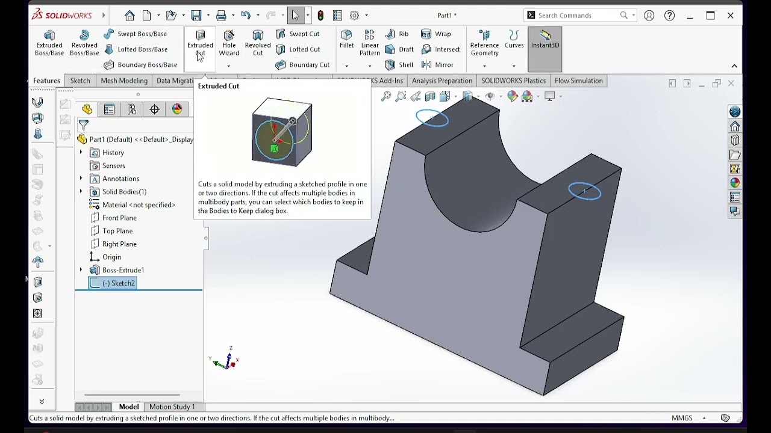771x433 pixels.
Task: Switch to the Flow Simulation tab
Action: 579,81
